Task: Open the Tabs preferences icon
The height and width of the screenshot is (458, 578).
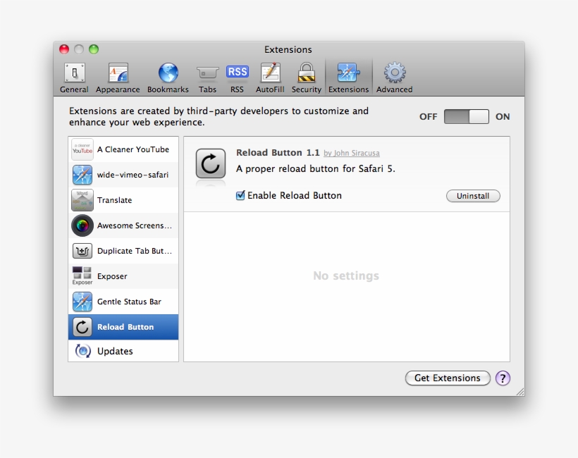Action: coord(207,73)
